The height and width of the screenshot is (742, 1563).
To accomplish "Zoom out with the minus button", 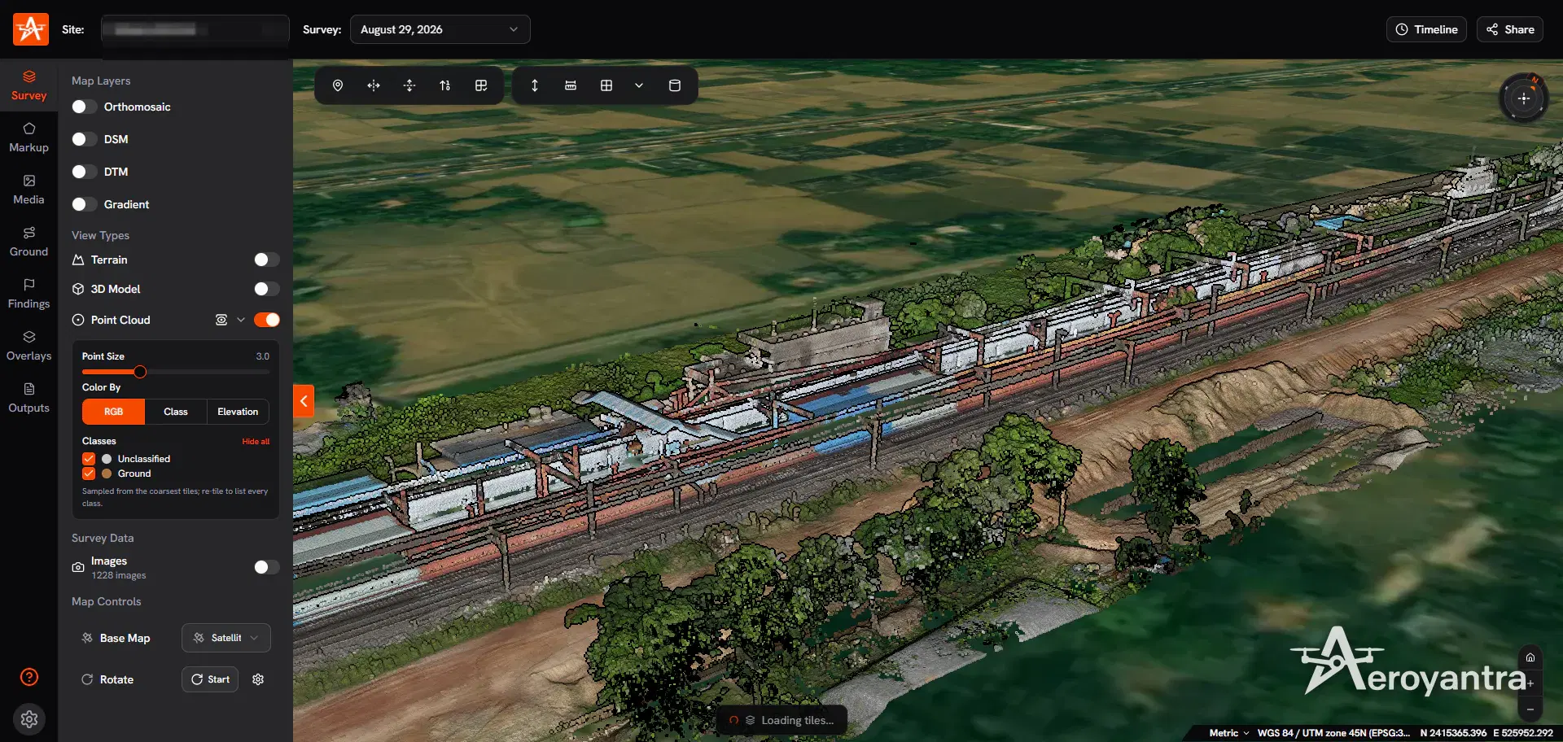I will tap(1530, 709).
